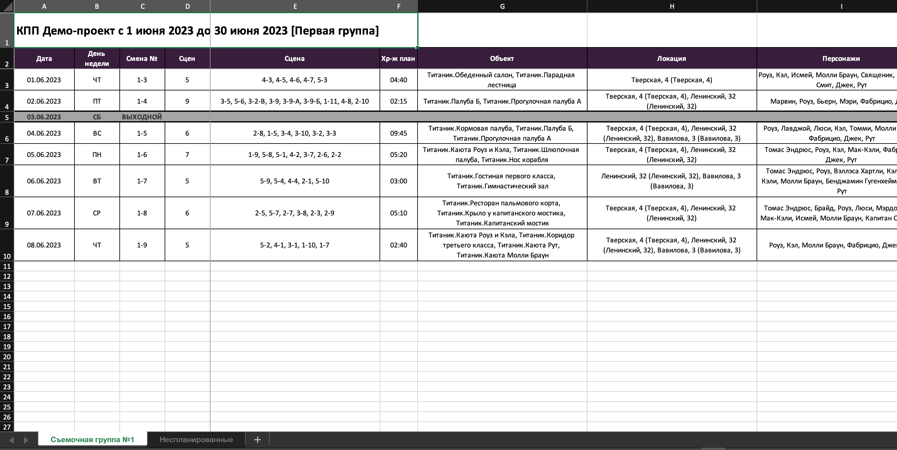897x450 pixels.
Task: Go to previous sheet with left arrow
Action: [x=11, y=440]
